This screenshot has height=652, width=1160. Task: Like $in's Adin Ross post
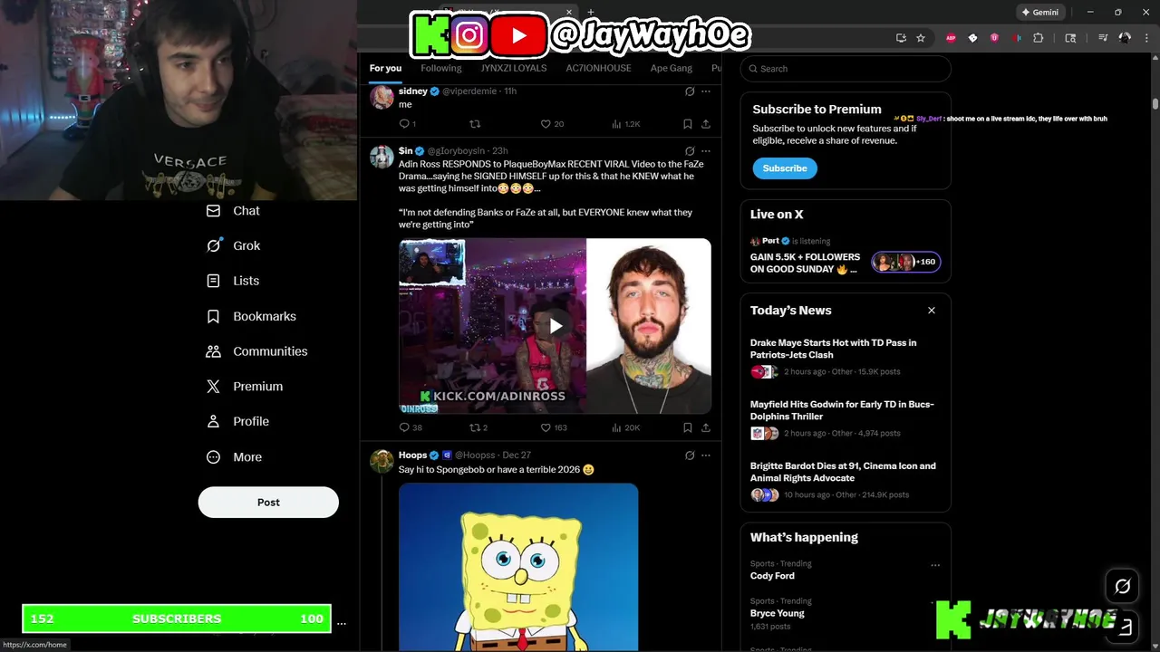click(x=554, y=427)
